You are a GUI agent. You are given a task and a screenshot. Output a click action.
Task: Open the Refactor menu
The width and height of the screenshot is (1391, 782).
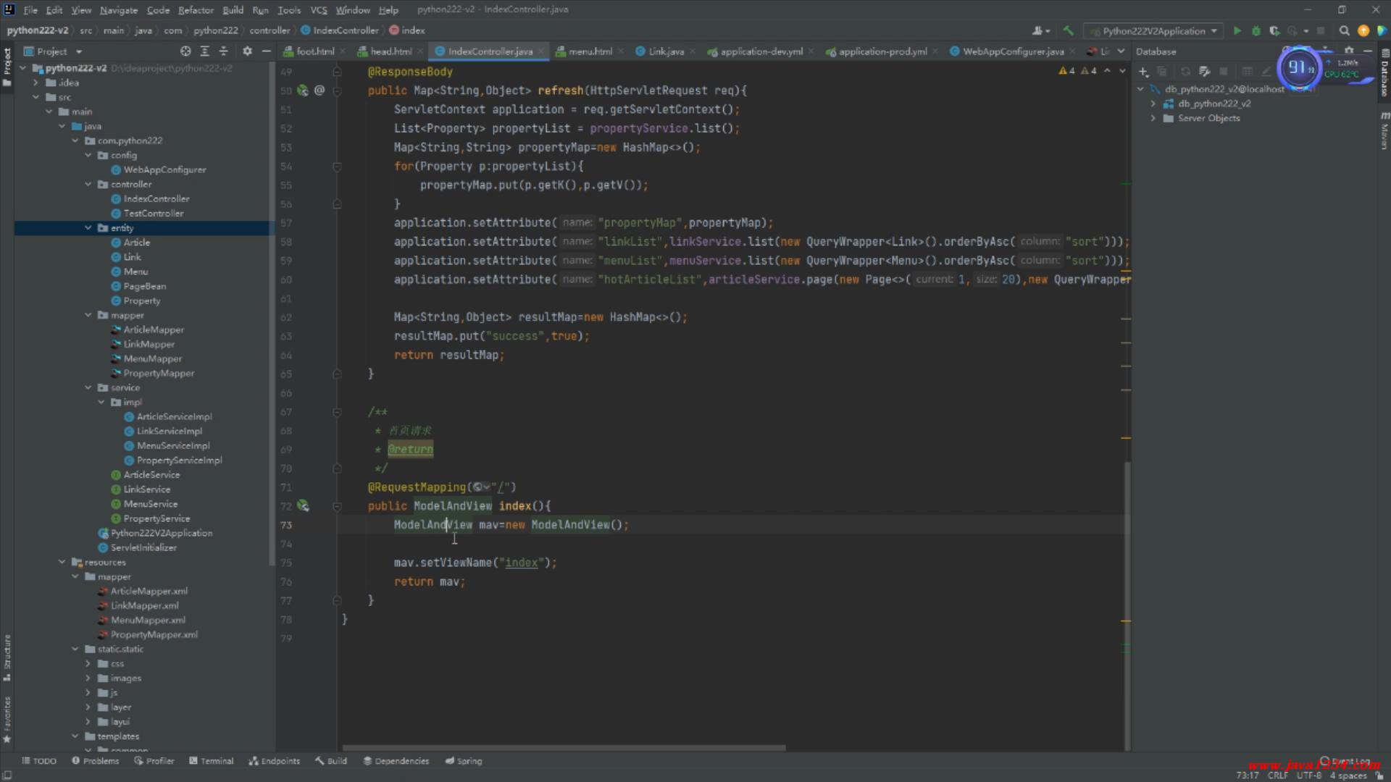point(196,10)
